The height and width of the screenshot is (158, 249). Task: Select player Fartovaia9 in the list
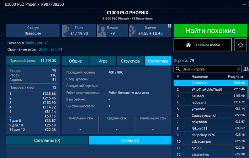(x=211, y=83)
